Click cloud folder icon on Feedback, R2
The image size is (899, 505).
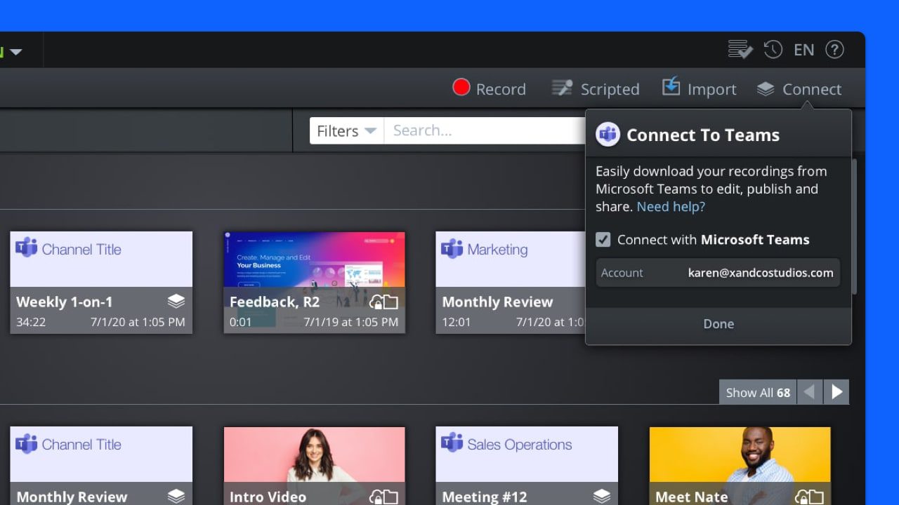383,302
